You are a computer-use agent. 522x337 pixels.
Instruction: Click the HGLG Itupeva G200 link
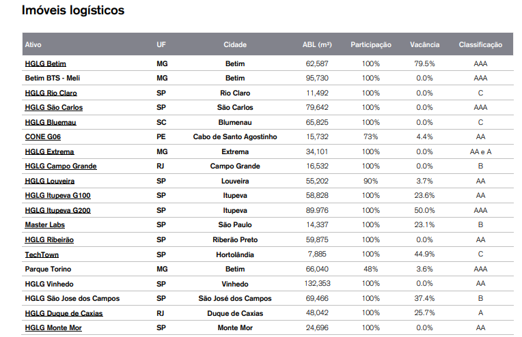[57, 210]
